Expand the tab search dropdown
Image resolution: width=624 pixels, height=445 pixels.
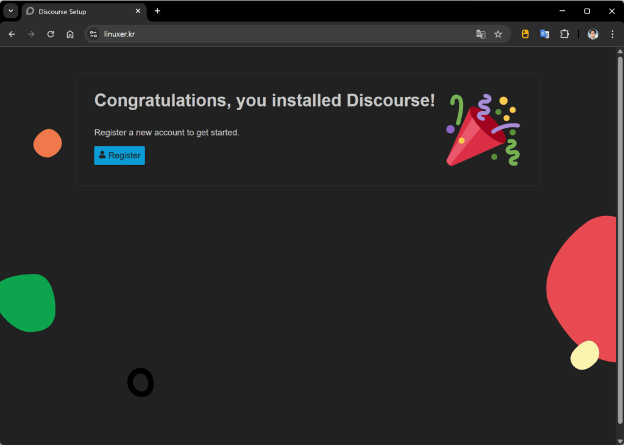(x=10, y=11)
